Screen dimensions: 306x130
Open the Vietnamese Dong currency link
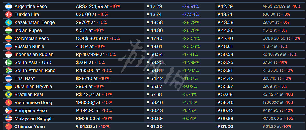34,102
